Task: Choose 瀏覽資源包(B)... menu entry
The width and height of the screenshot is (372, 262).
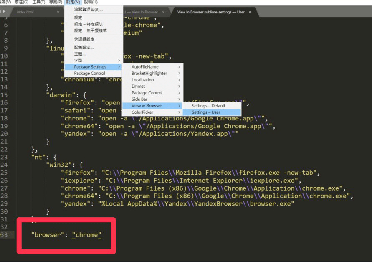Action: click(94, 9)
